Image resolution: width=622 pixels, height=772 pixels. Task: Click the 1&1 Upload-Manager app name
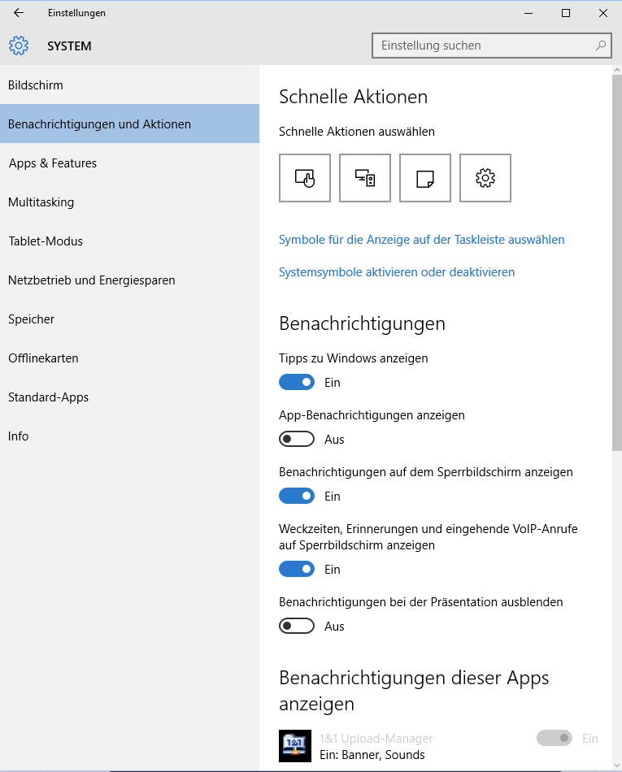coord(376,739)
